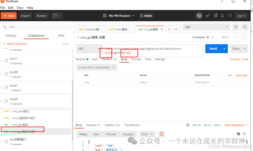Open the Code snippet link

245,59
